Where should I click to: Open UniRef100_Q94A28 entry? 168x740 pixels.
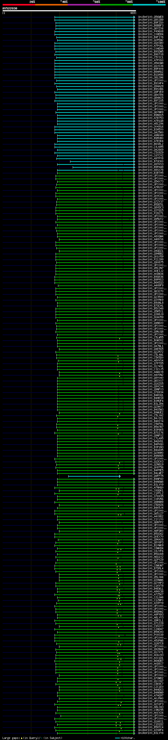(x=151, y=86)
